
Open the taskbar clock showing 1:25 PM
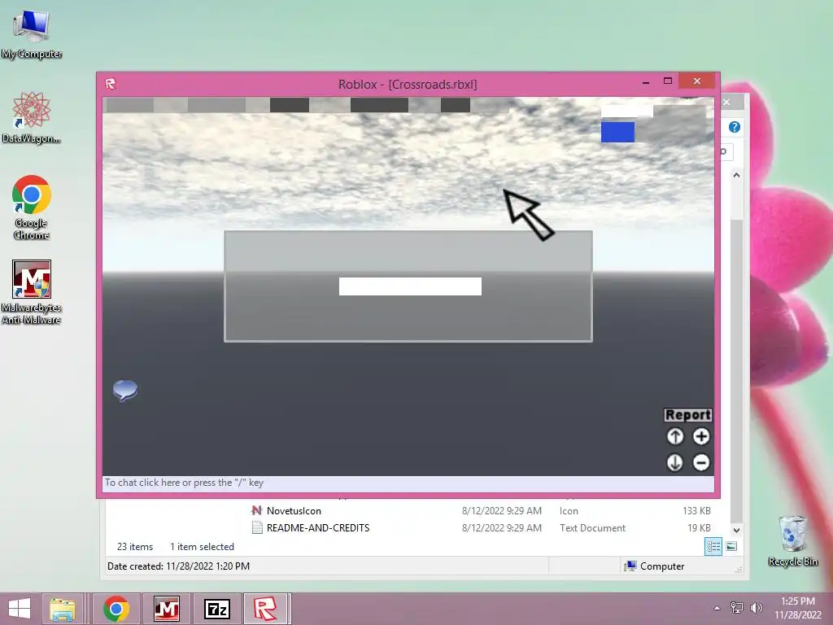797,608
